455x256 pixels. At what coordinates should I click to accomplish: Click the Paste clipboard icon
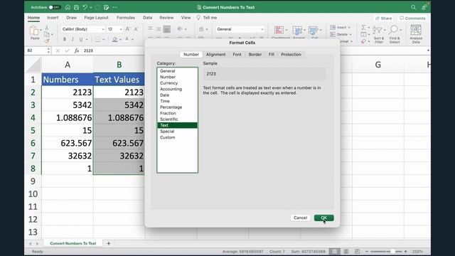coord(34,31)
